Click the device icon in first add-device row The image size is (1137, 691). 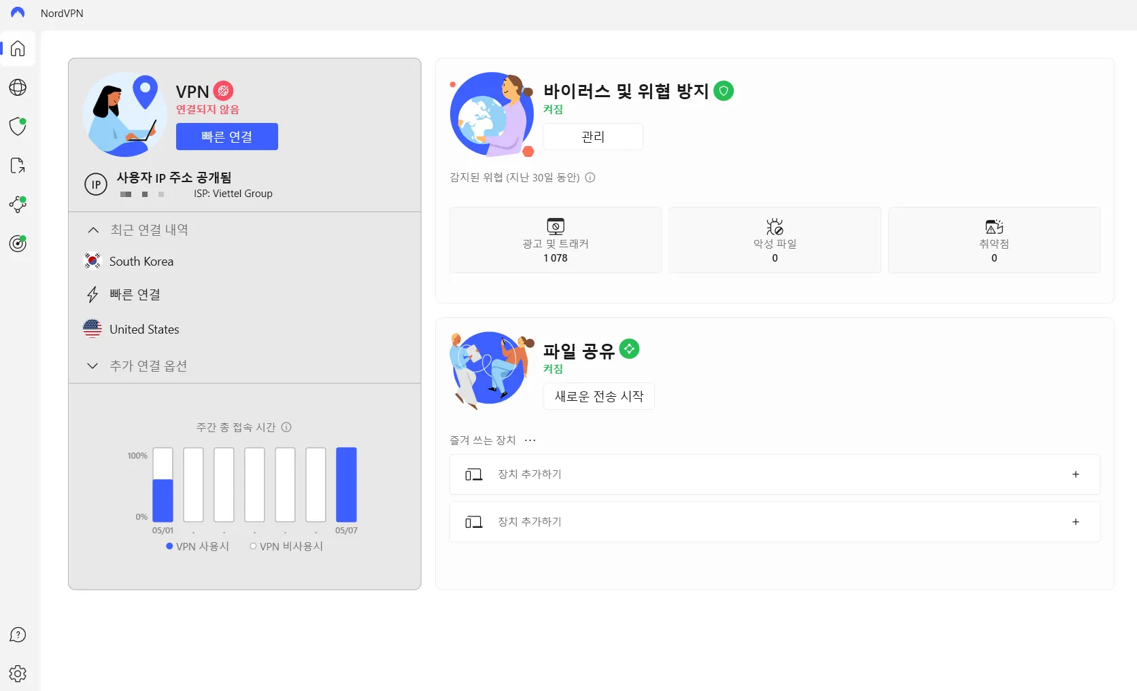474,474
